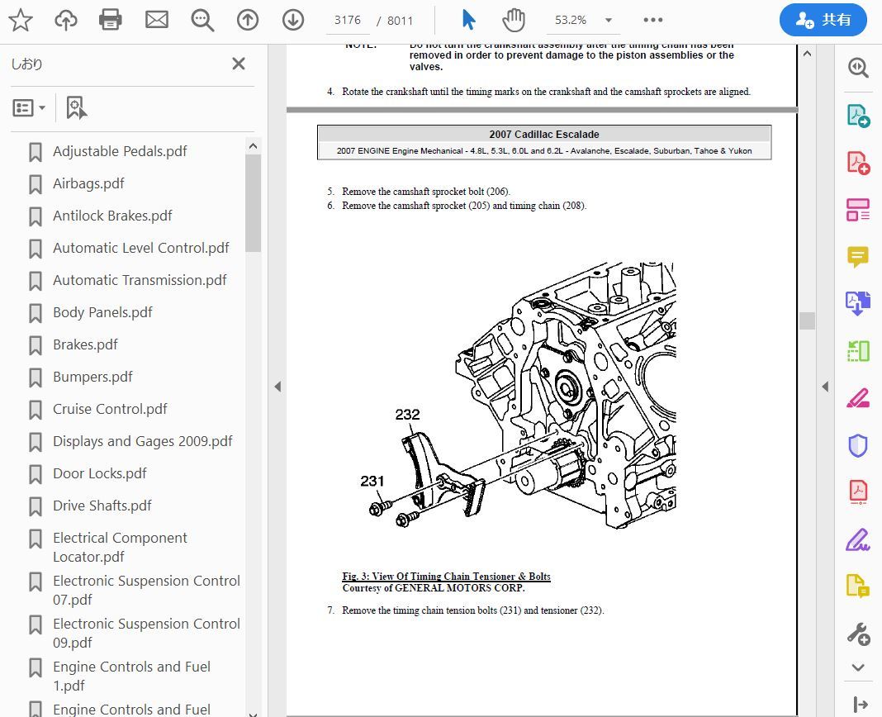Open Drive Shafts.pdf bookmark

coord(102,506)
